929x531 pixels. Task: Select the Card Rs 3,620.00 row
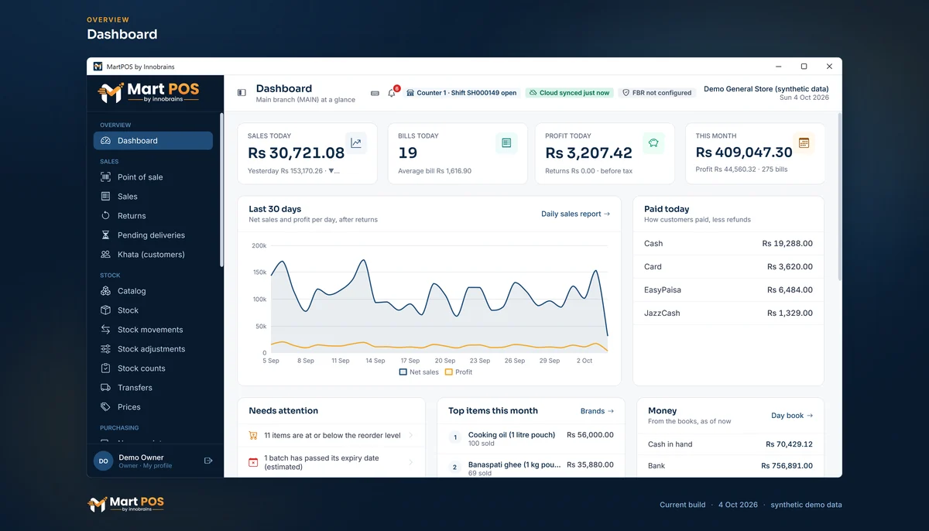(x=728, y=266)
